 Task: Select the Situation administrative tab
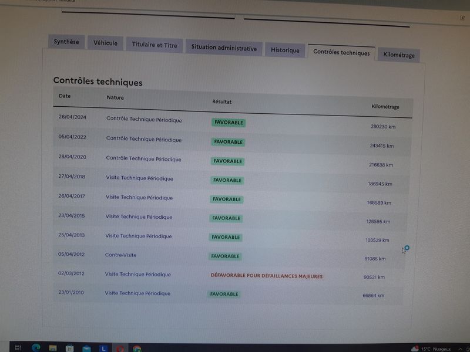(x=224, y=48)
